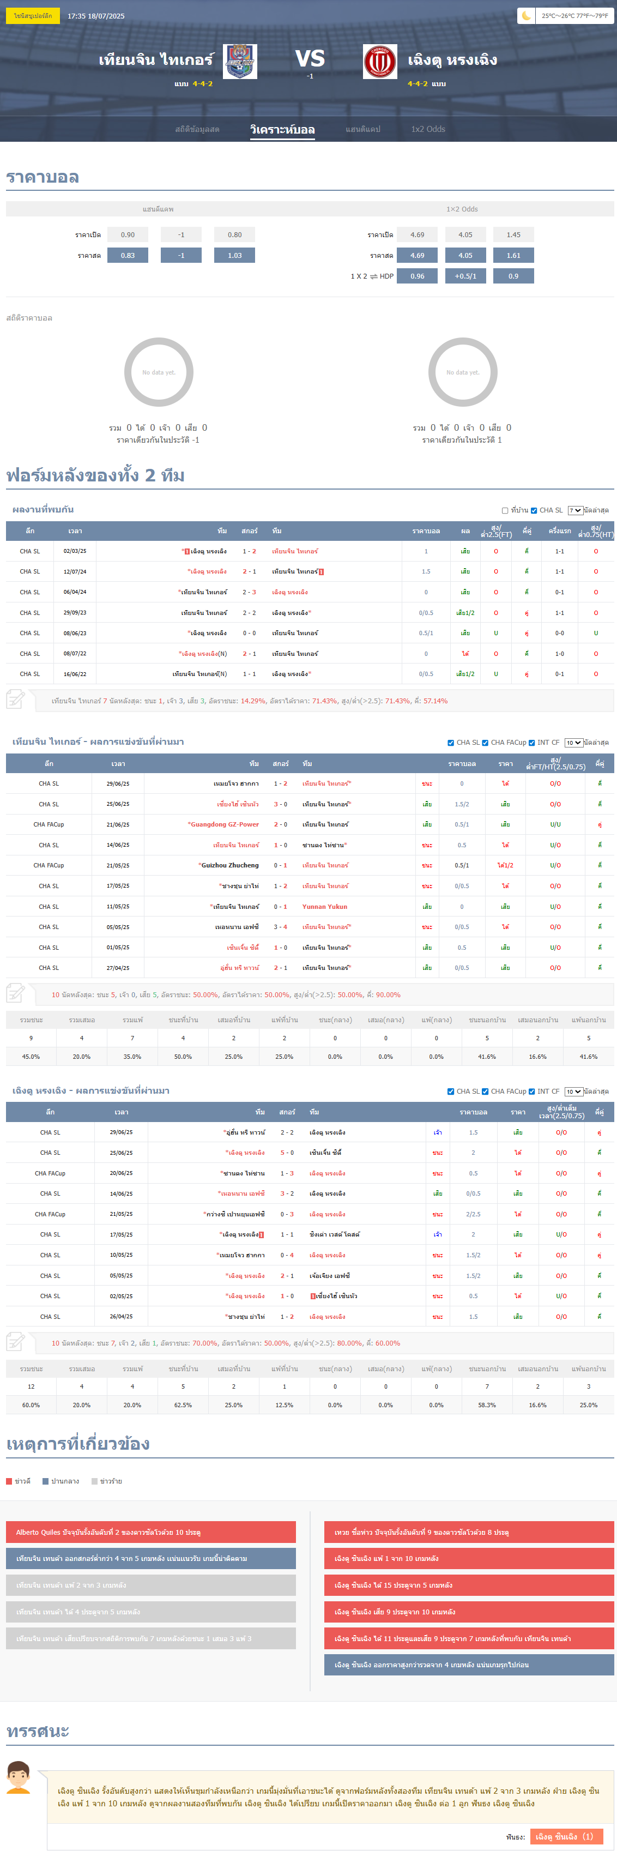Click the opening 1x2 odds 1.45
This screenshot has width=617, height=1857.
click(x=513, y=234)
